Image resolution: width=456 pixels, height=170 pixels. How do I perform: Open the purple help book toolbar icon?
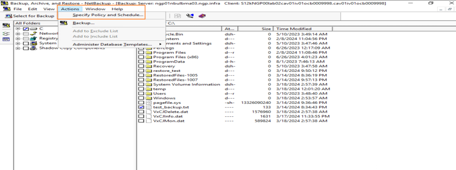[x=202, y=16]
